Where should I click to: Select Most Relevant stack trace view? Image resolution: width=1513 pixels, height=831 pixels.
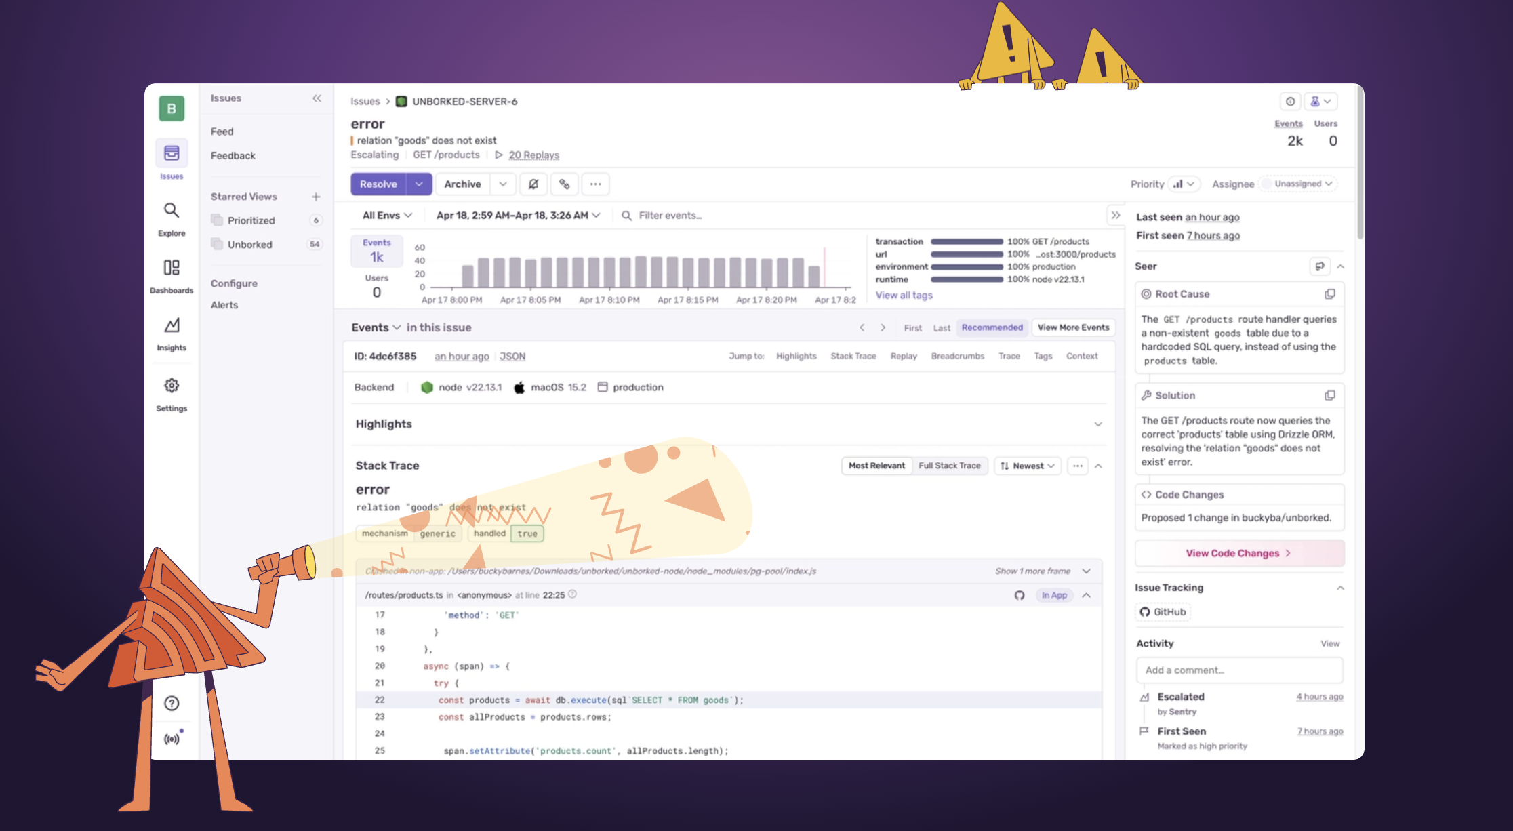coord(876,466)
